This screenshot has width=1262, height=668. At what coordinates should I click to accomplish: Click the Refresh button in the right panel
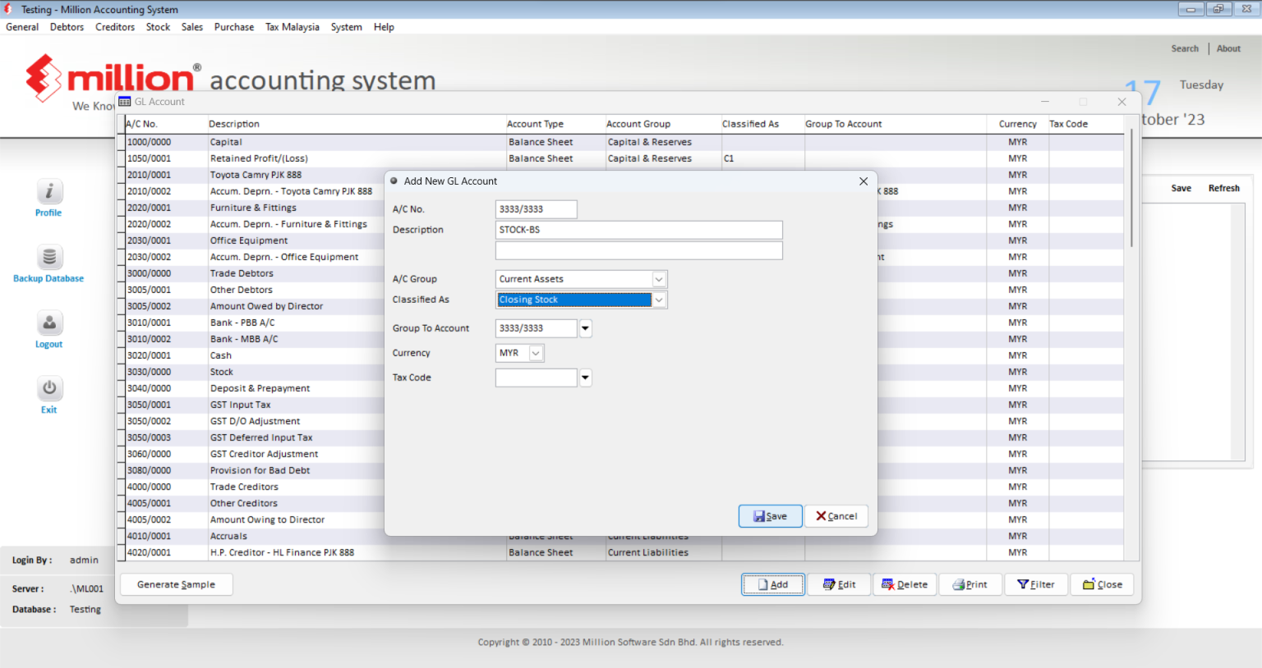coord(1224,188)
